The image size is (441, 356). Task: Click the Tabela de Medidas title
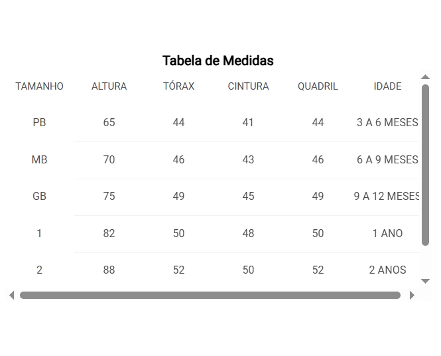[218, 60]
